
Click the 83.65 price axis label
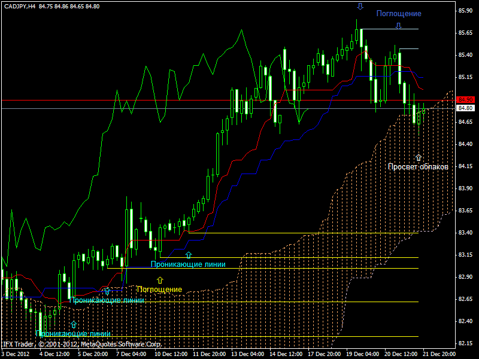pyautogui.click(x=466, y=211)
